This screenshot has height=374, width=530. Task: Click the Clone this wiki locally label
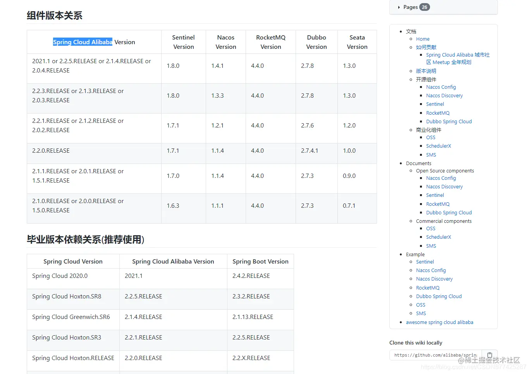[x=416, y=343]
